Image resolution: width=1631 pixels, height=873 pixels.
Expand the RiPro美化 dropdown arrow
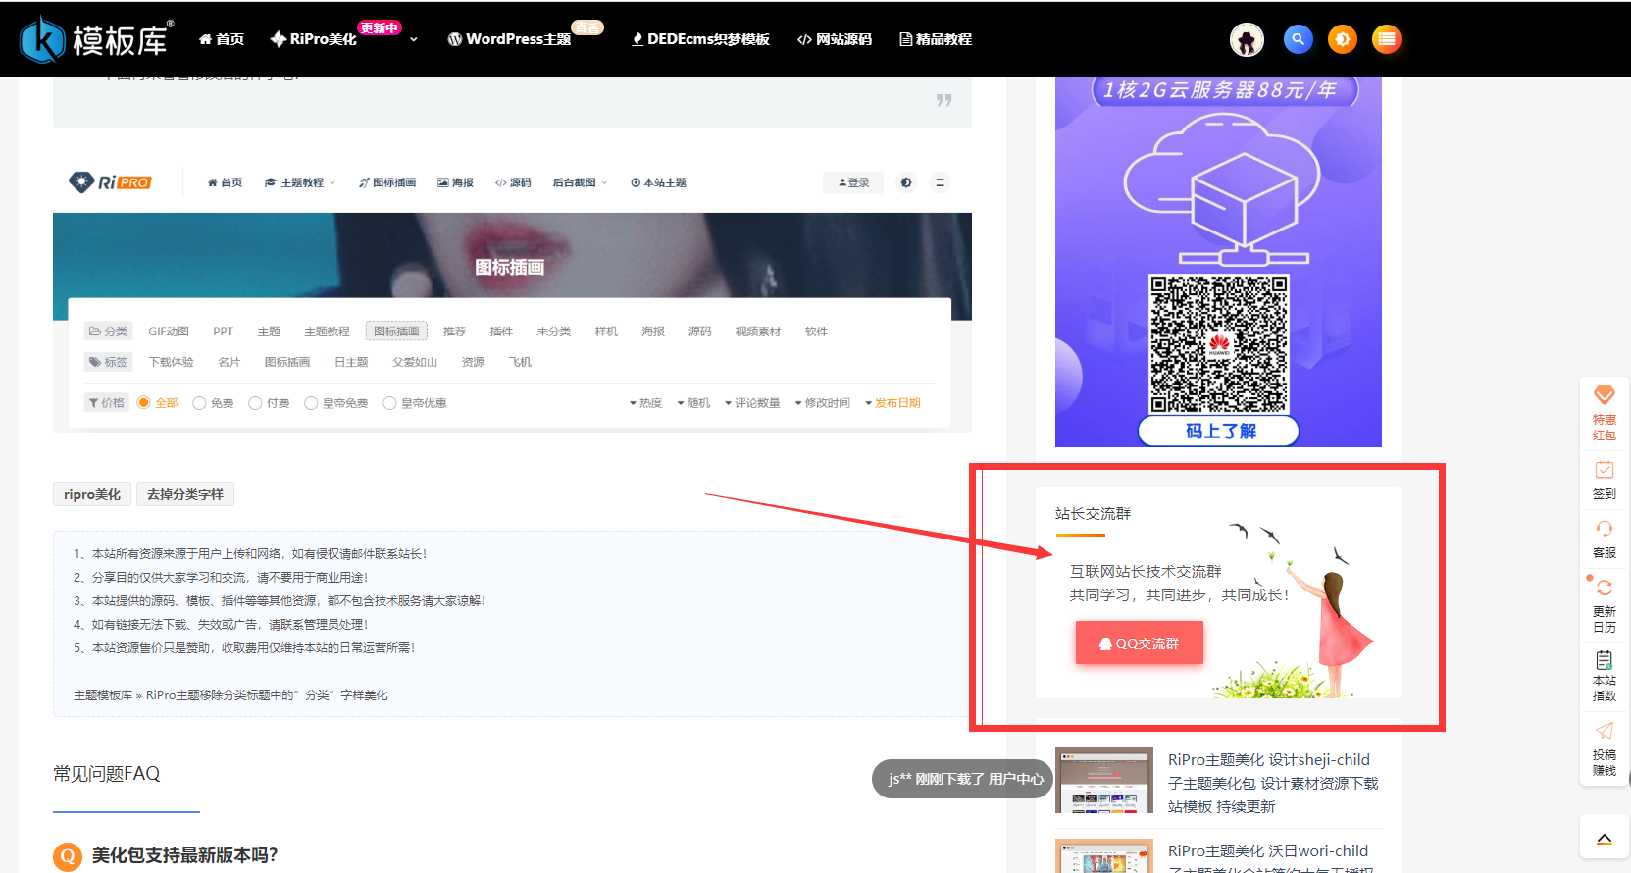[414, 40]
